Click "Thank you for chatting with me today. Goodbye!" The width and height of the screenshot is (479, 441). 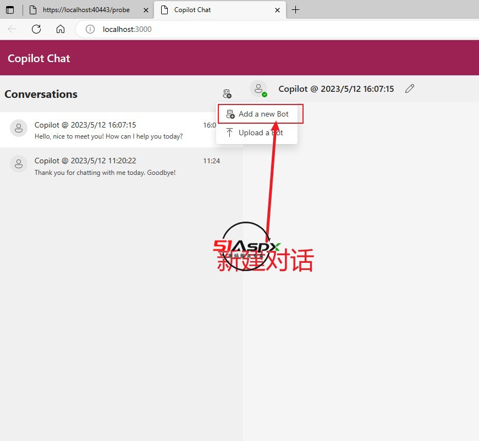(105, 173)
